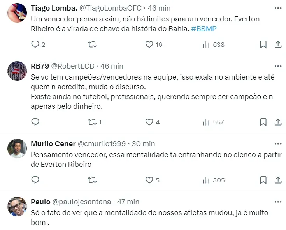Bookmark RB79's tweet
The width and height of the screenshot is (286, 230).
pyautogui.click(x=263, y=122)
